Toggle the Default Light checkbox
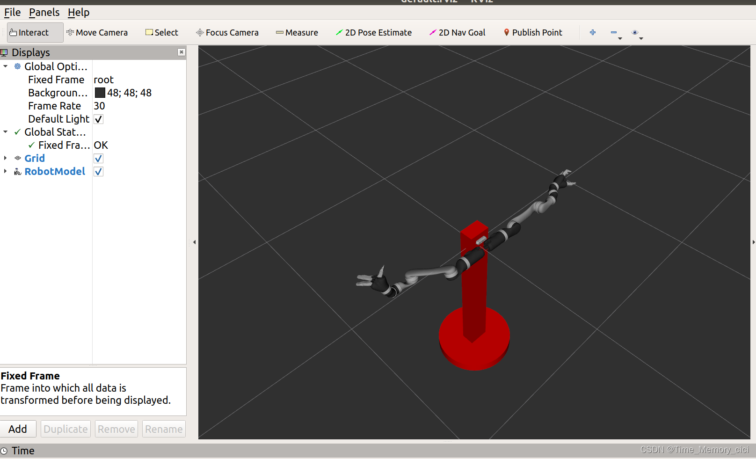 (98, 119)
